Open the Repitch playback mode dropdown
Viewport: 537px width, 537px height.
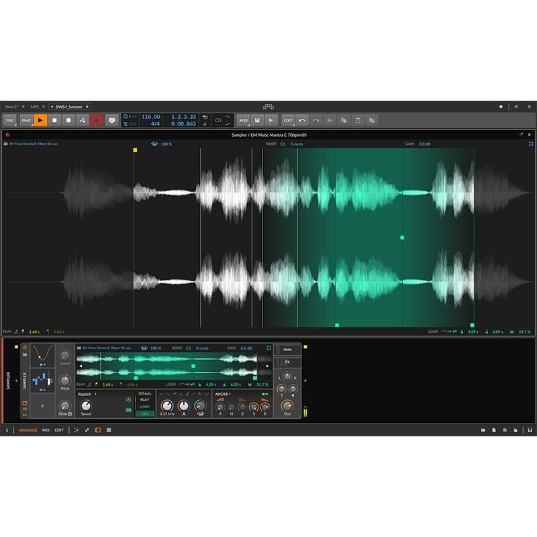pyautogui.click(x=85, y=395)
